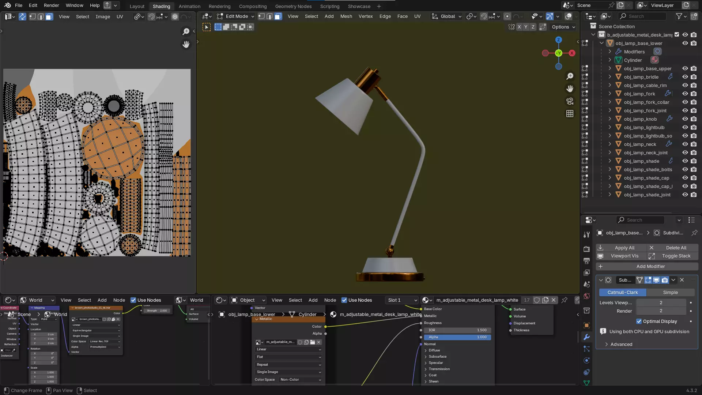This screenshot has width=702, height=395.
Task: Toggle camera view in 3D viewport
Action: coord(570,101)
